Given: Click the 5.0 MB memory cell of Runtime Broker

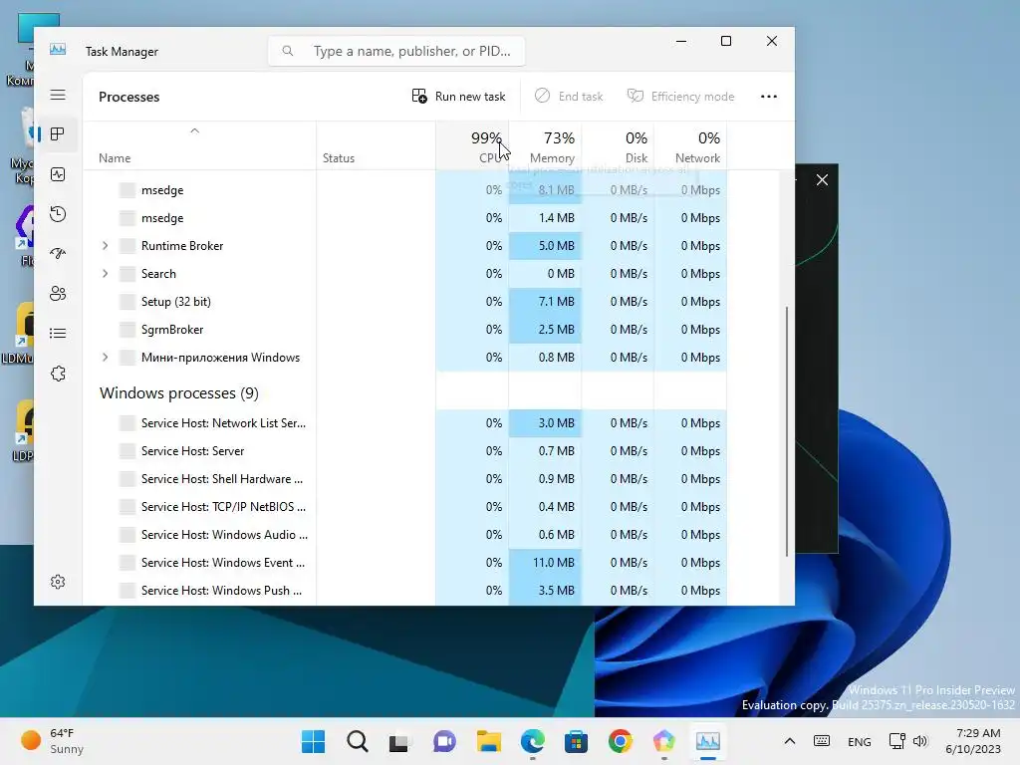Looking at the screenshot, I should [x=545, y=246].
